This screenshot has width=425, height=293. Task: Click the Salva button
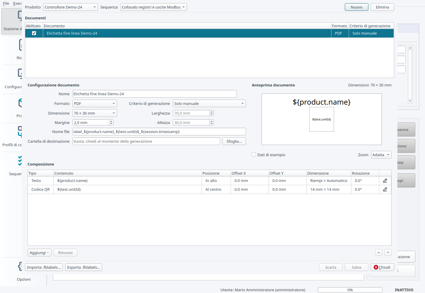click(x=356, y=267)
